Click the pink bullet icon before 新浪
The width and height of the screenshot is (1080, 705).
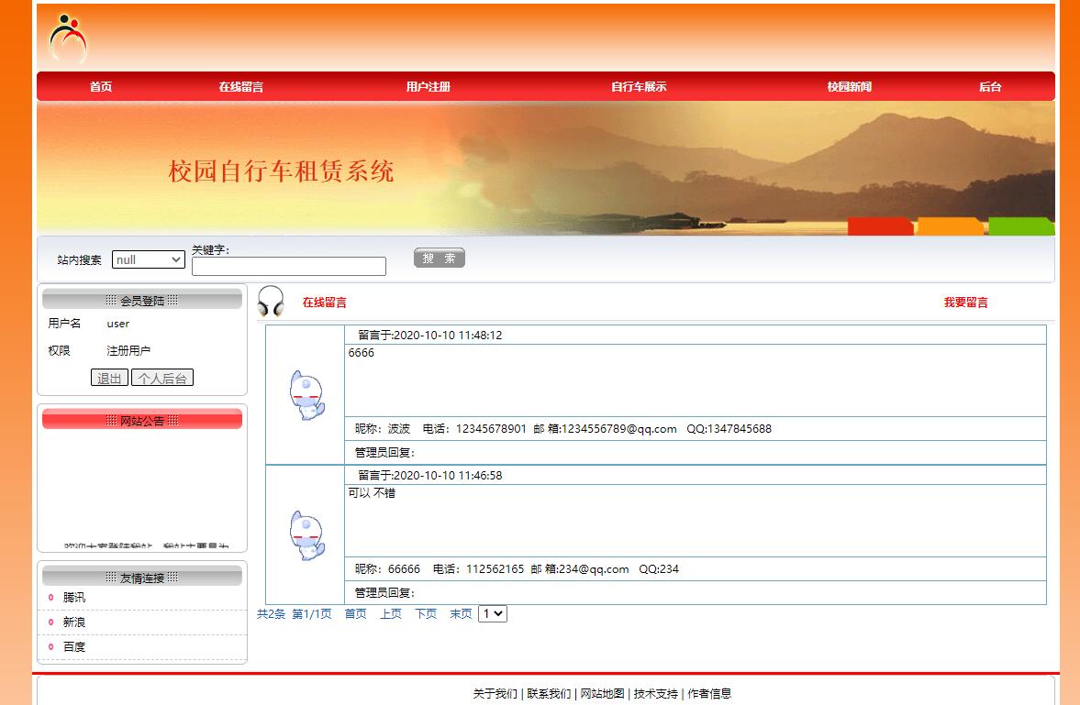49,622
